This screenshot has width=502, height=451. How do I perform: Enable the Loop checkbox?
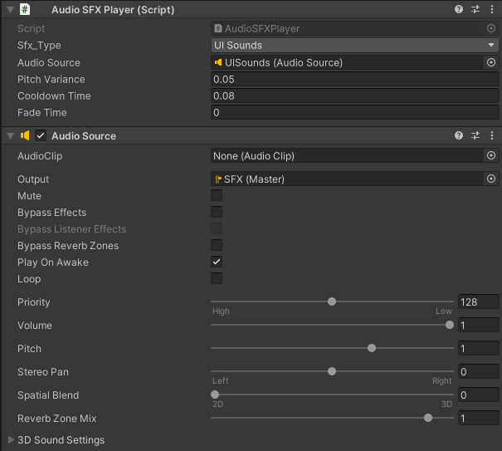(x=217, y=279)
